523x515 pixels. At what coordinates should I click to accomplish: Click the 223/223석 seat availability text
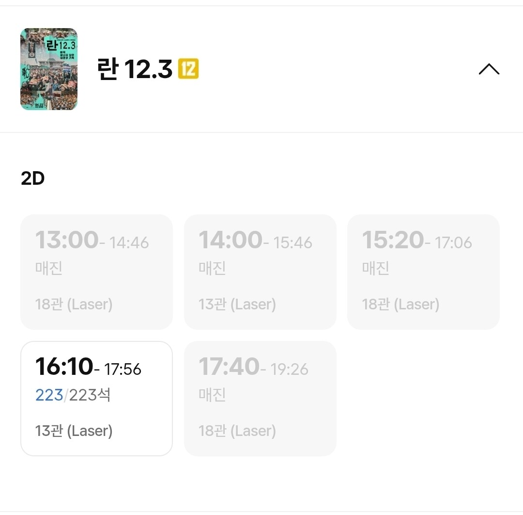(73, 395)
